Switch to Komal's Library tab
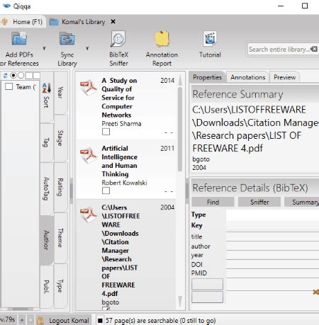Screen dimensions: 319x325 coord(83,22)
